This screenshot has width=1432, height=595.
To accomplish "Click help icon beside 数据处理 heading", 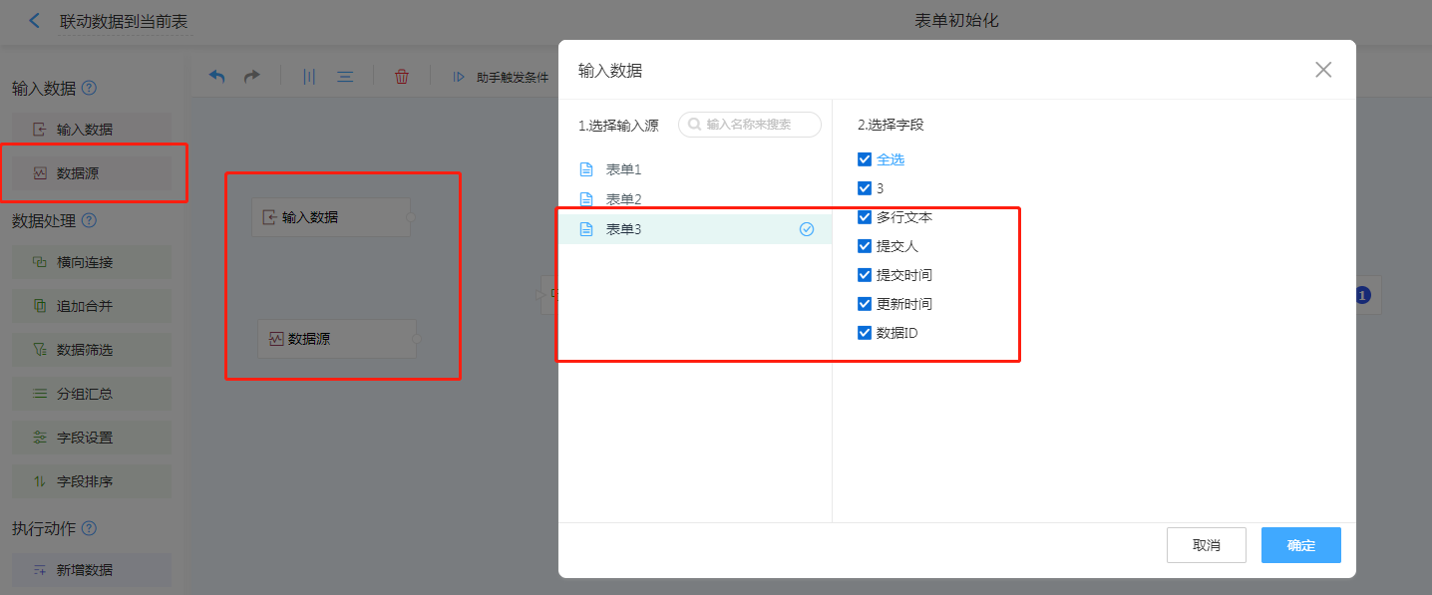I will click(x=89, y=220).
